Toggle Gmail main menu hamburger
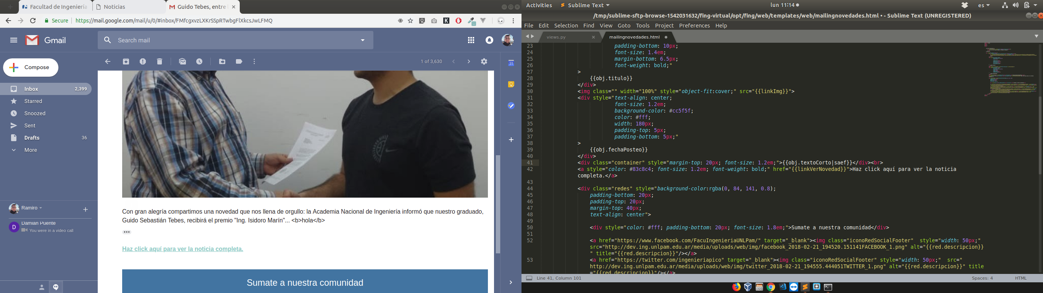The width and height of the screenshot is (1043, 293). (x=14, y=40)
